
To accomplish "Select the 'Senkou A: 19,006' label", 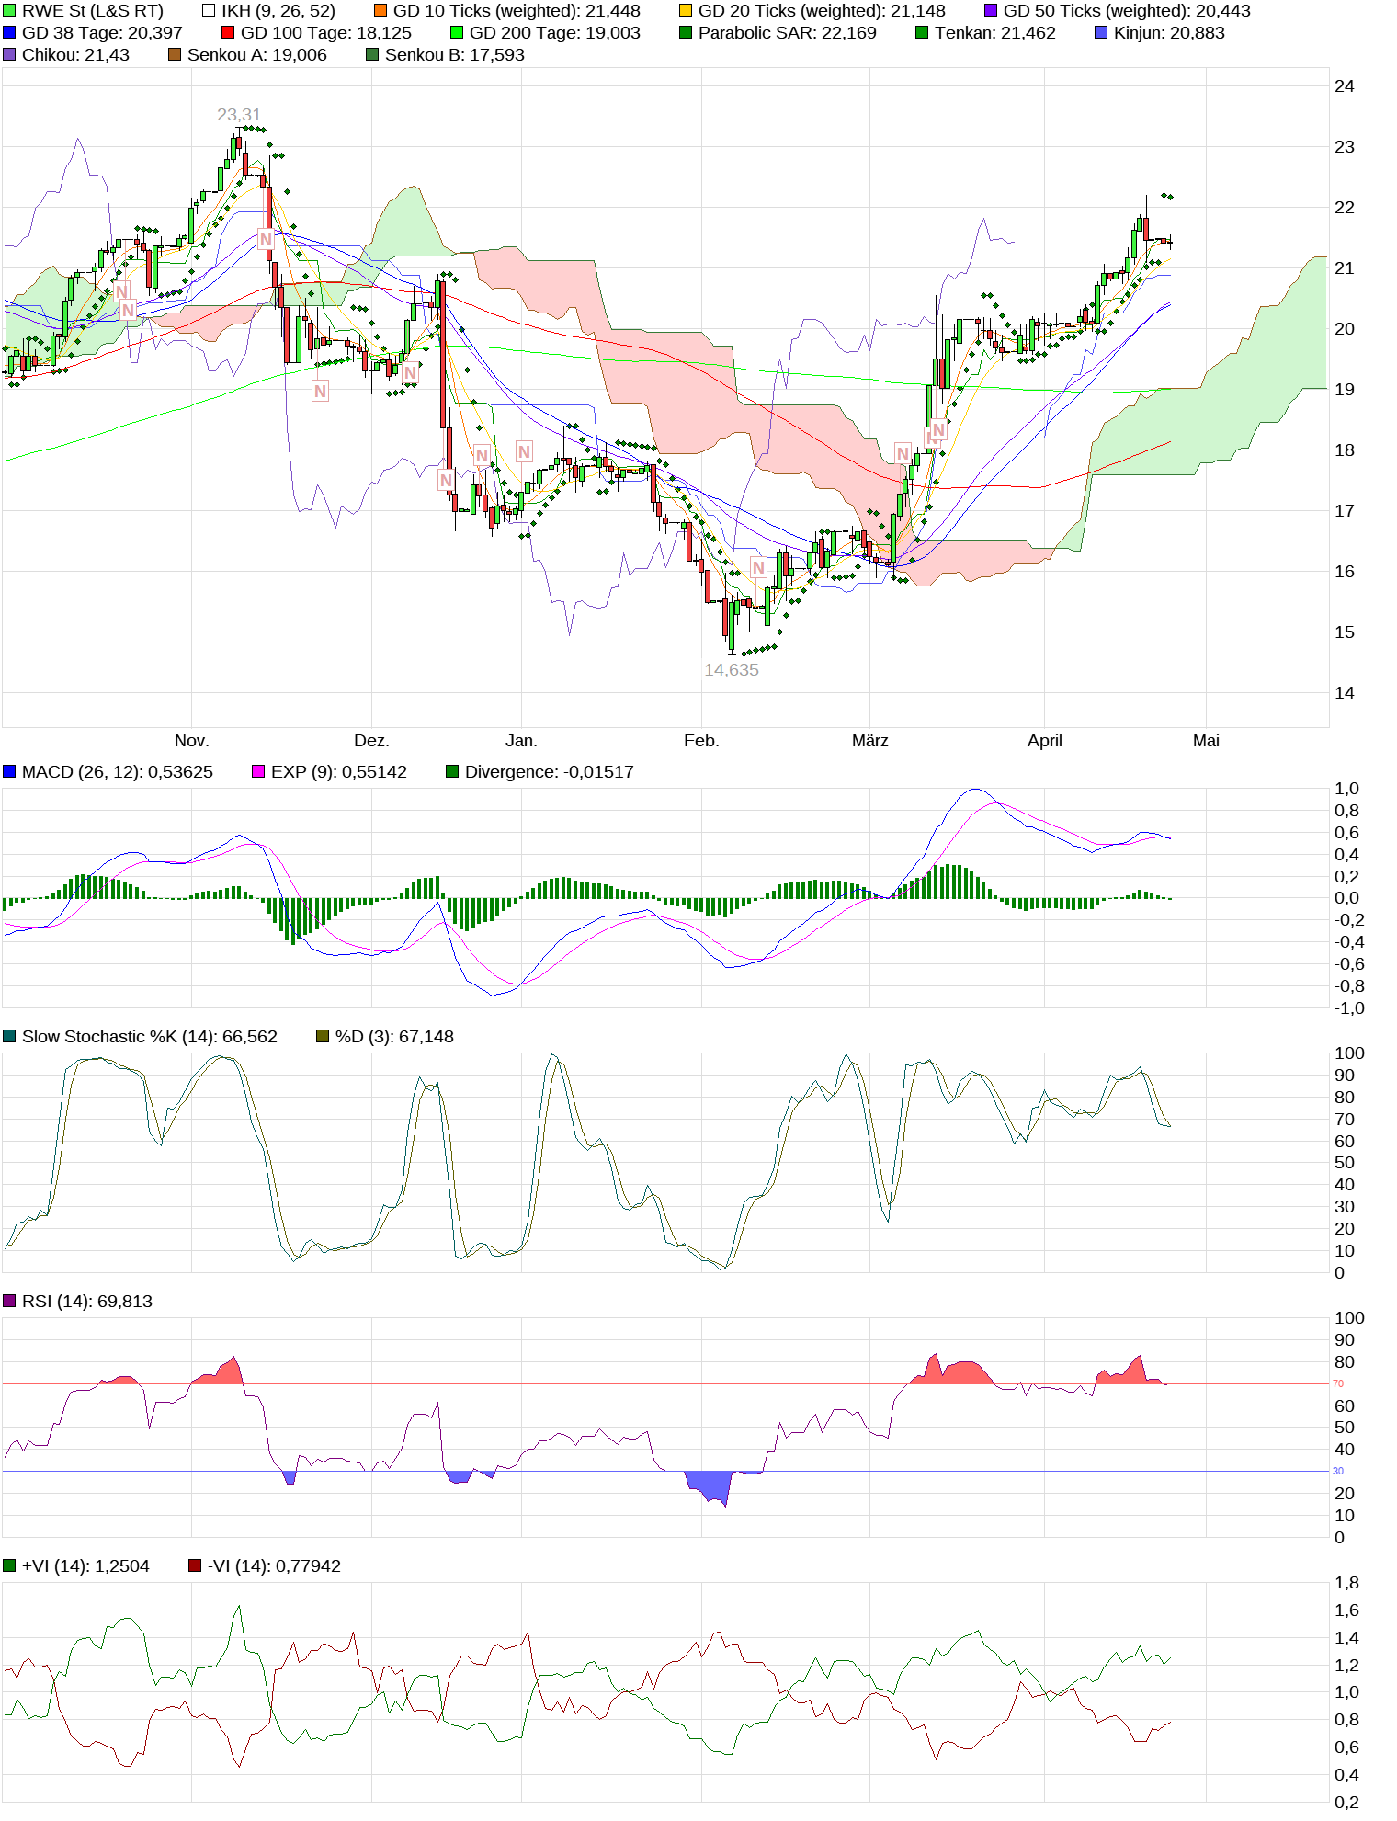I will coord(257,55).
